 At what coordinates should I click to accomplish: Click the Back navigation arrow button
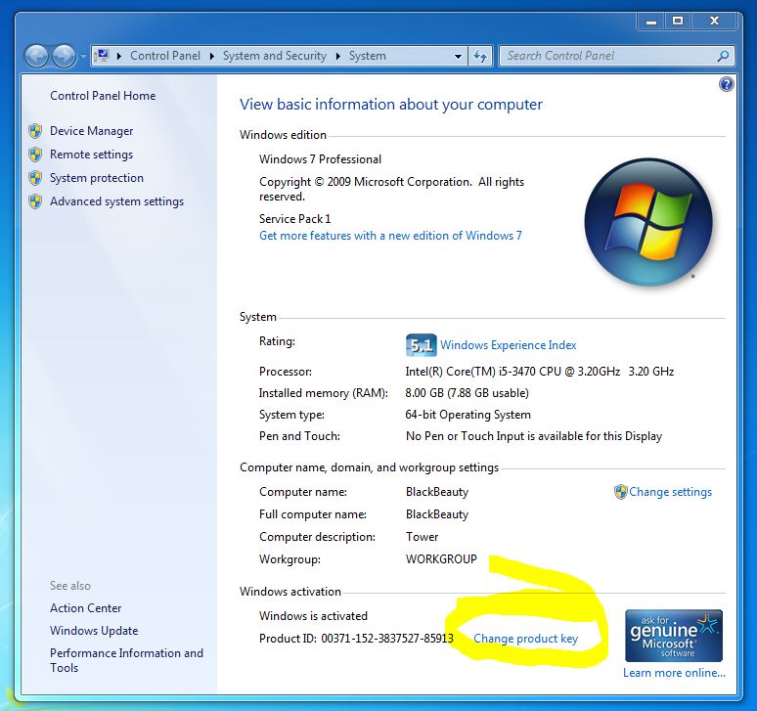(x=36, y=56)
